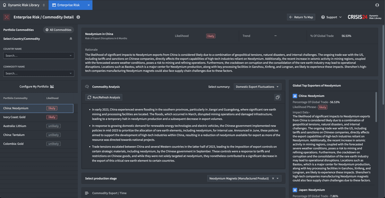385x198 pixels.
Task: Open analysis in pop-out window icon
Action: tap(278, 97)
